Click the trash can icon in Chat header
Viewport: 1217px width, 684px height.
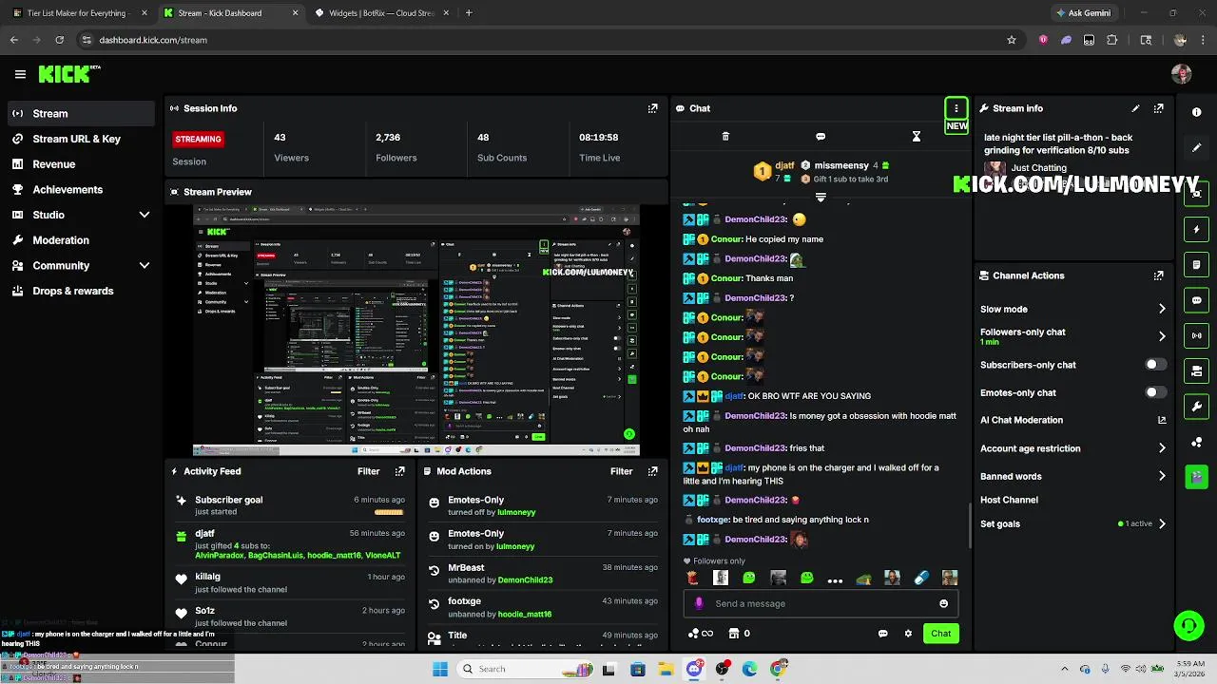725,137
